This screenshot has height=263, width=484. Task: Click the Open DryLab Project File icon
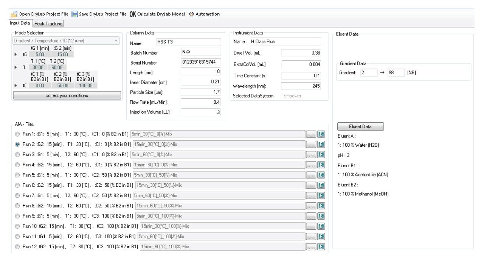[x=14, y=14]
